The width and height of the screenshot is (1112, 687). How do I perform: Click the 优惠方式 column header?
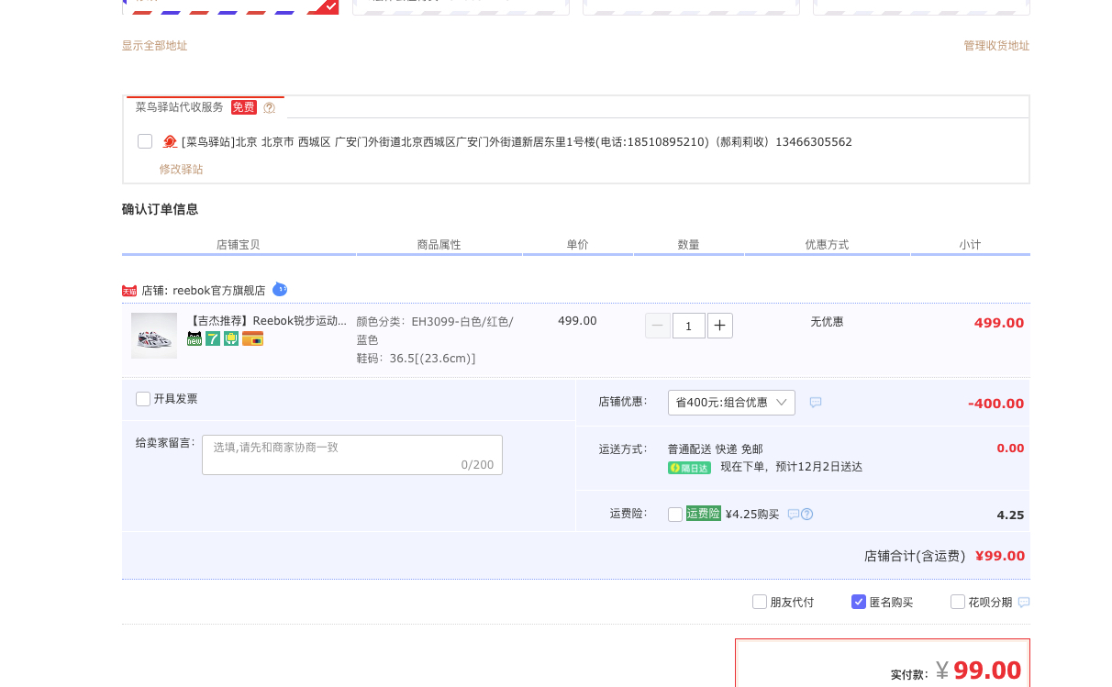[827, 245]
